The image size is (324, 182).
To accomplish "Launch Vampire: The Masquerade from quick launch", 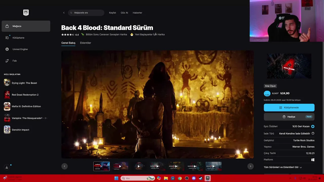I will 26,118.
